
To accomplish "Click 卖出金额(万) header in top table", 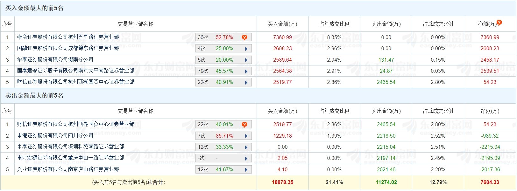I will coord(386,24).
